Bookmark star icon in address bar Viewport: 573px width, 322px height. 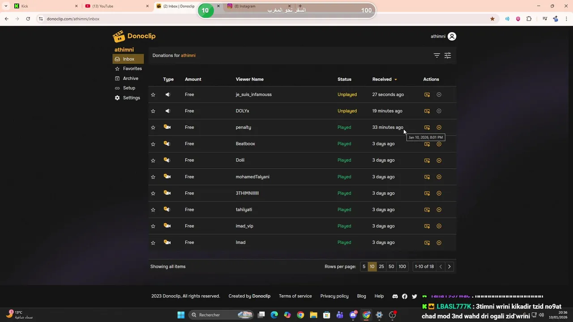point(492,19)
